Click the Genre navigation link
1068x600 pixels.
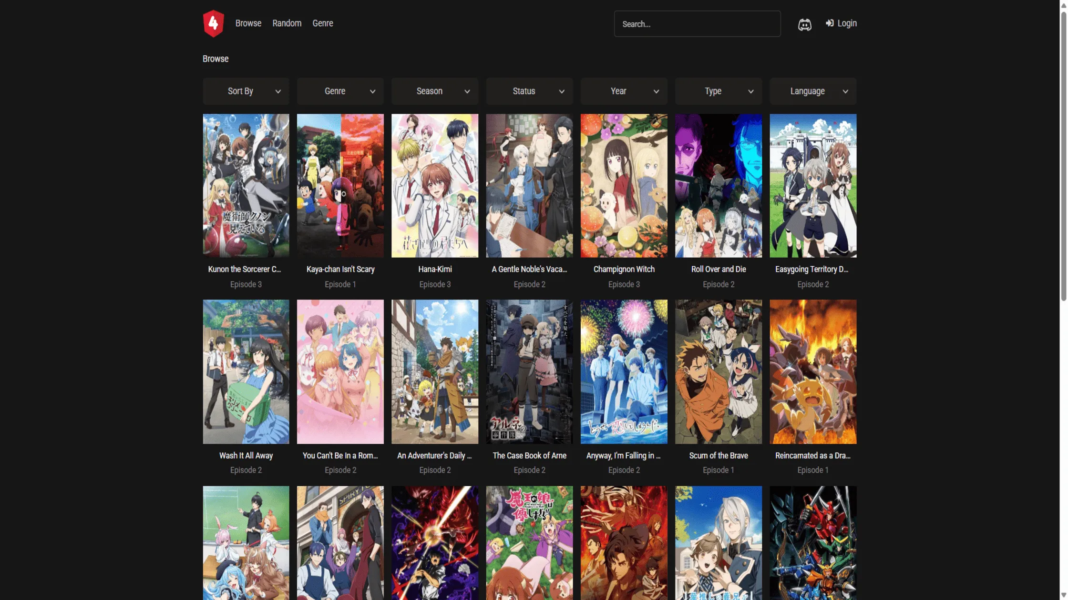click(x=322, y=23)
